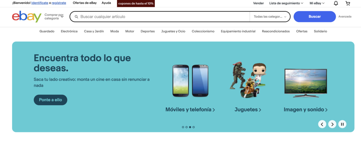The width and height of the screenshot is (361, 143).
Task: Click Ponte a ello button
Action: (x=50, y=100)
